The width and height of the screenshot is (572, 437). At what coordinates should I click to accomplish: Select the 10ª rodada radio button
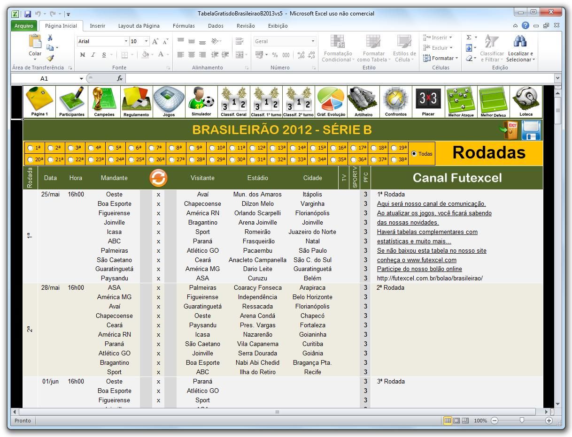point(212,148)
